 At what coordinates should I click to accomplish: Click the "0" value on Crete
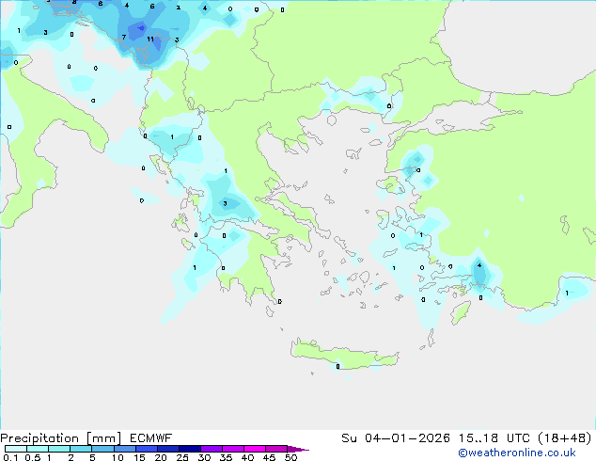click(337, 367)
